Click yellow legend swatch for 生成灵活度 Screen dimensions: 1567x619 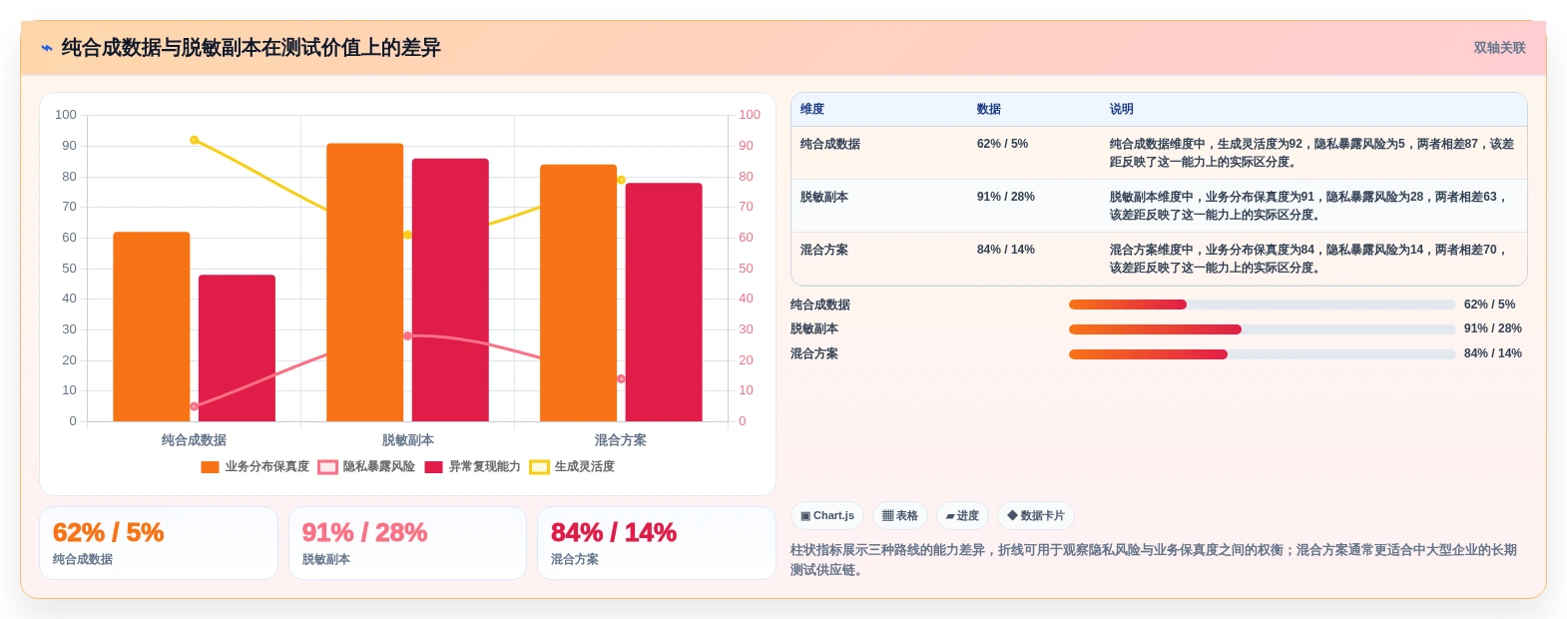pyautogui.click(x=539, y=467)
